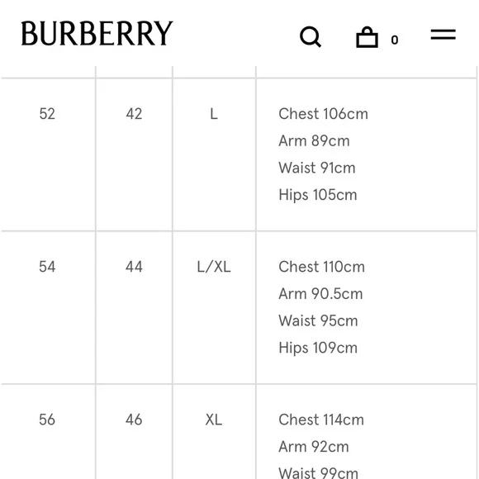Click the Arm 90.5cm measurement text

click(x=320, y=293)
